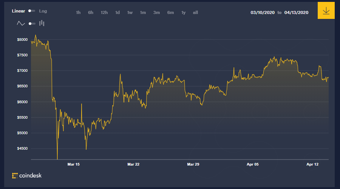Select the line chart icon

pos(21,23)
